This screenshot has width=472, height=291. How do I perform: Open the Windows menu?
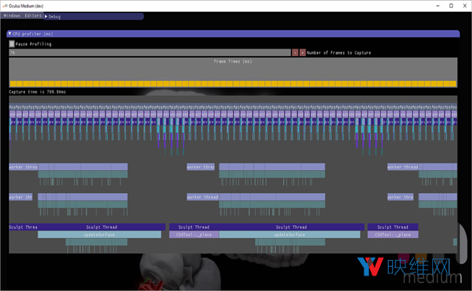click(12, 15)
